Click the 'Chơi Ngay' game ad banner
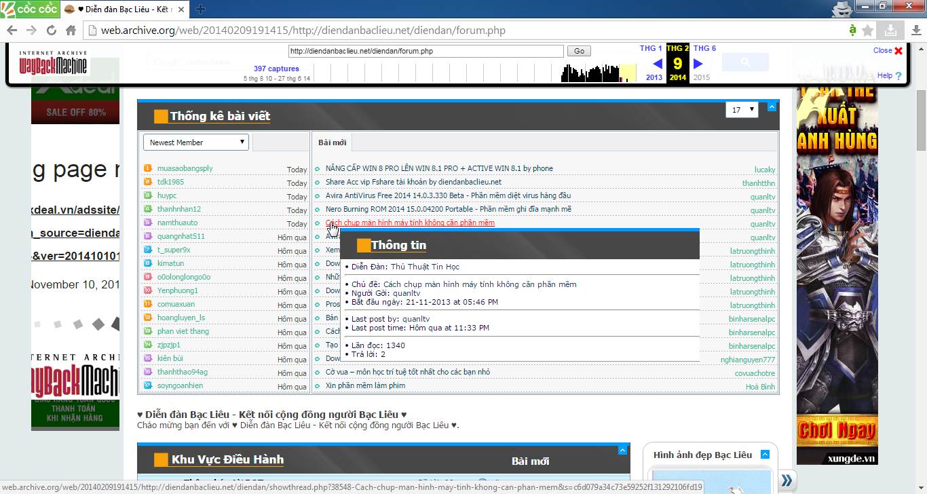 [837, 431]
